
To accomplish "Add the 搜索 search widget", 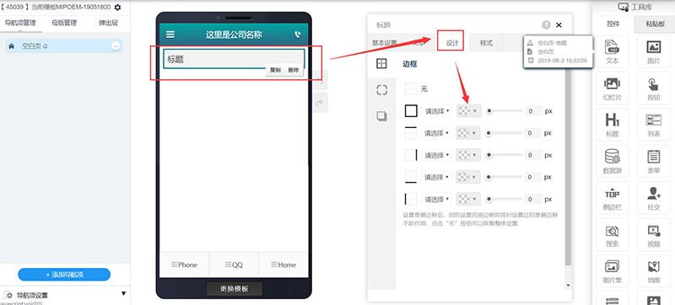I will click(x=612, y=234).
